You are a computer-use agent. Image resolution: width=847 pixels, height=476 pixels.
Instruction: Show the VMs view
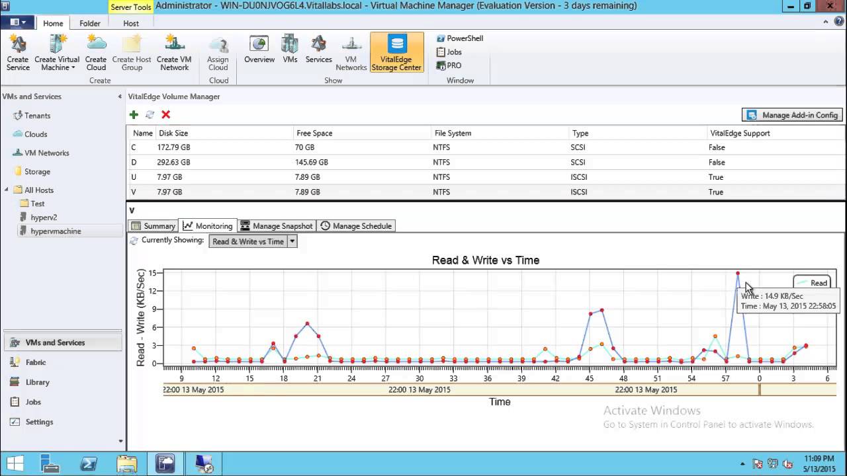point(290,50)
